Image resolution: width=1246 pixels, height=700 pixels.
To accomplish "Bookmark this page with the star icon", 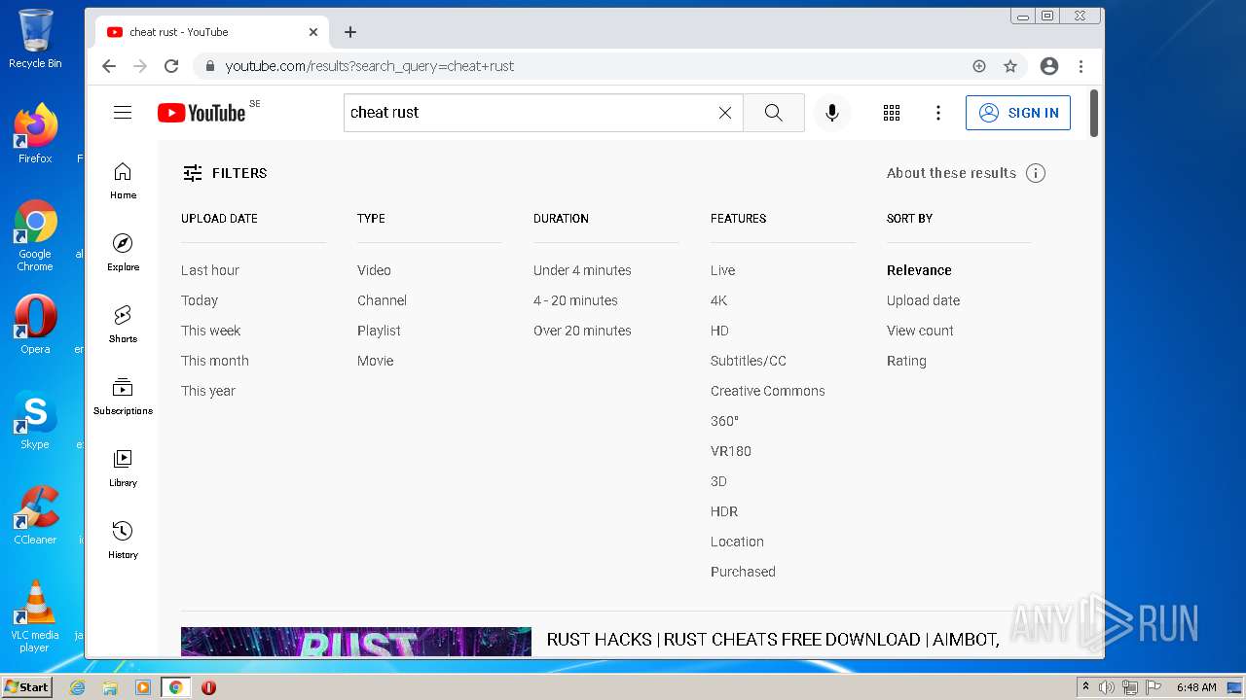I will click(x=1010, y=66).
